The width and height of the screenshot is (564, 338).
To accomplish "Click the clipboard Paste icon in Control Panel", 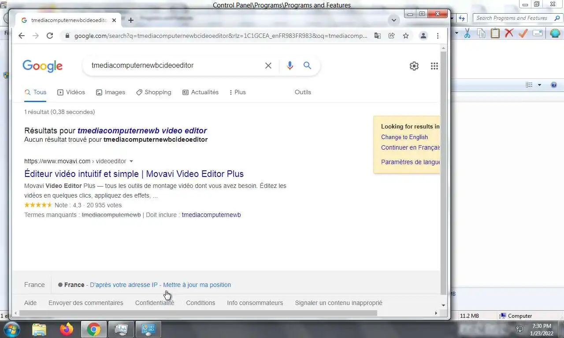I will point(495,33).
